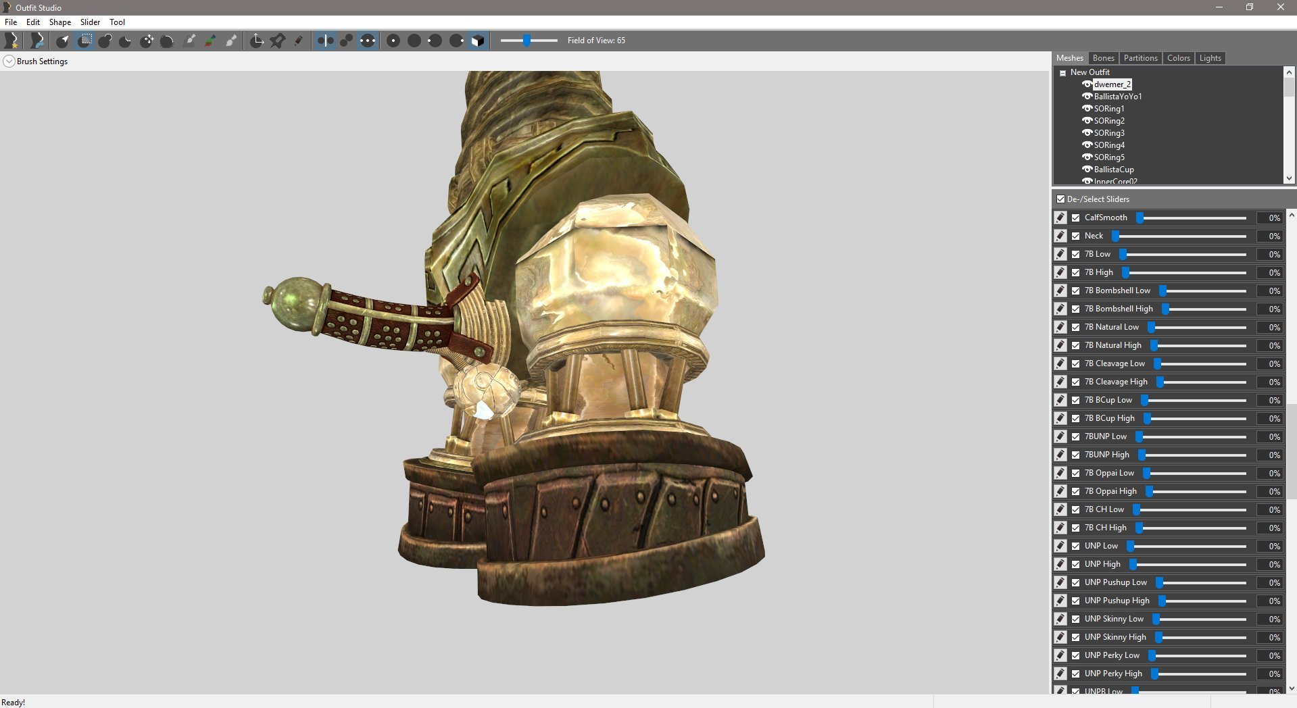The image size is (1297, 708).
Task: Select the BallistaCup mesh in list
Action: coord(1114,170)
